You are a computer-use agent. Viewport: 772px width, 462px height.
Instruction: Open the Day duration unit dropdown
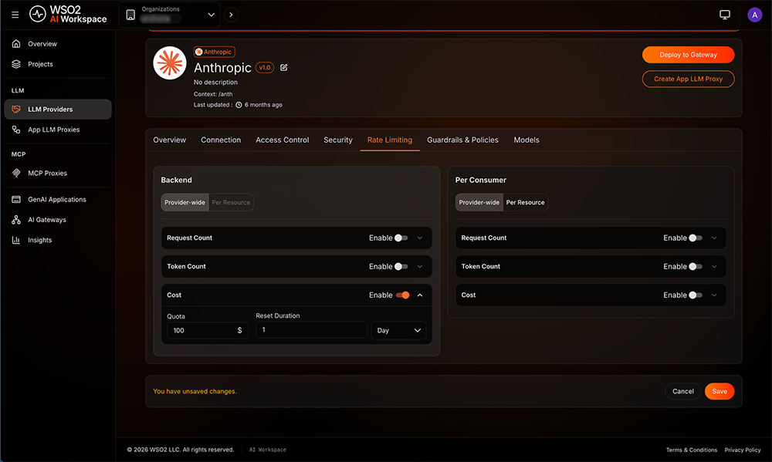(x=398, y=330)
